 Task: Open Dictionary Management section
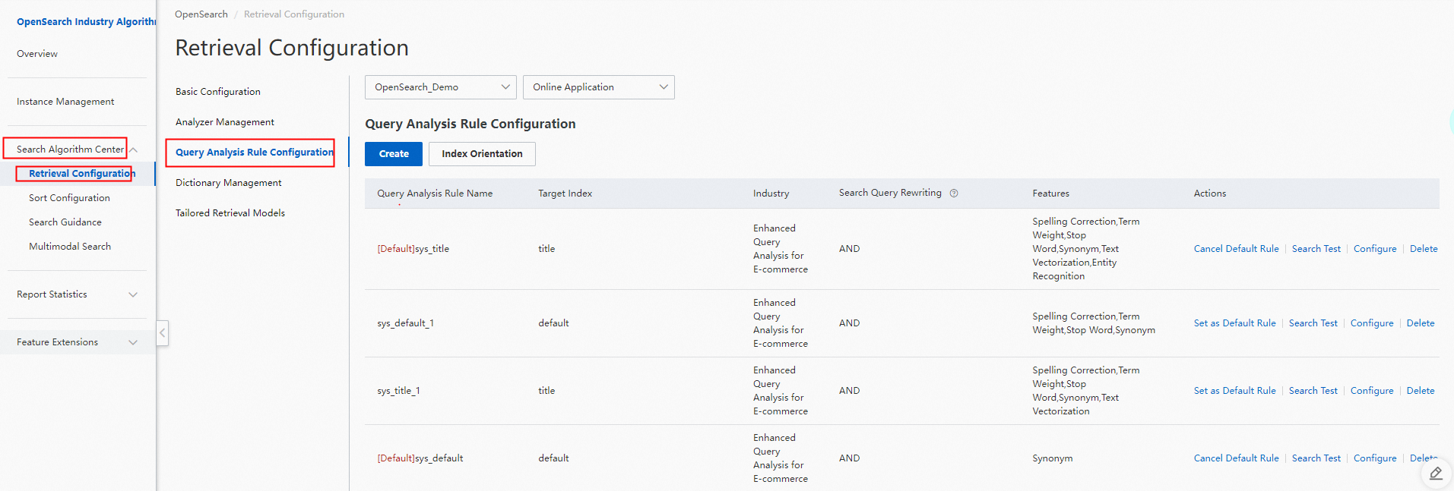tap(228, 183)
